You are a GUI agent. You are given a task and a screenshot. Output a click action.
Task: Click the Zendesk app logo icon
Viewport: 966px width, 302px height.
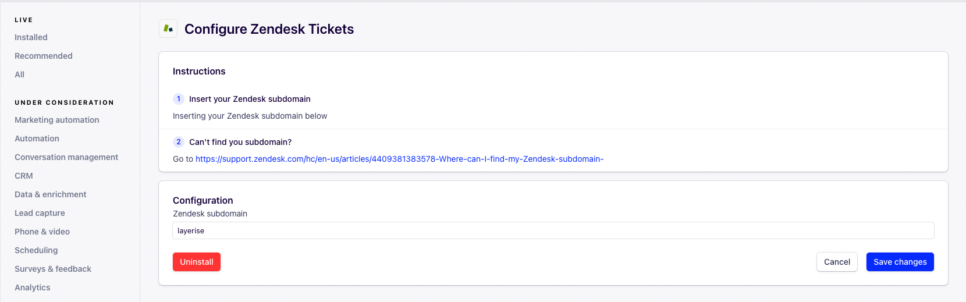[168, 29]
